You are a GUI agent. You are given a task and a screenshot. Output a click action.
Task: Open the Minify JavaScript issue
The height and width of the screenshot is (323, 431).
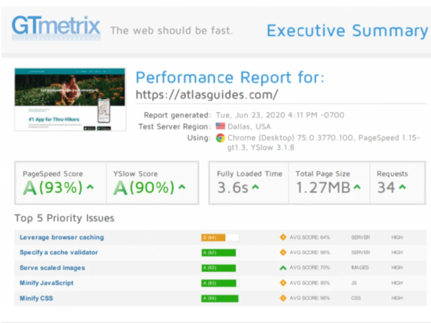click(47, 283)
